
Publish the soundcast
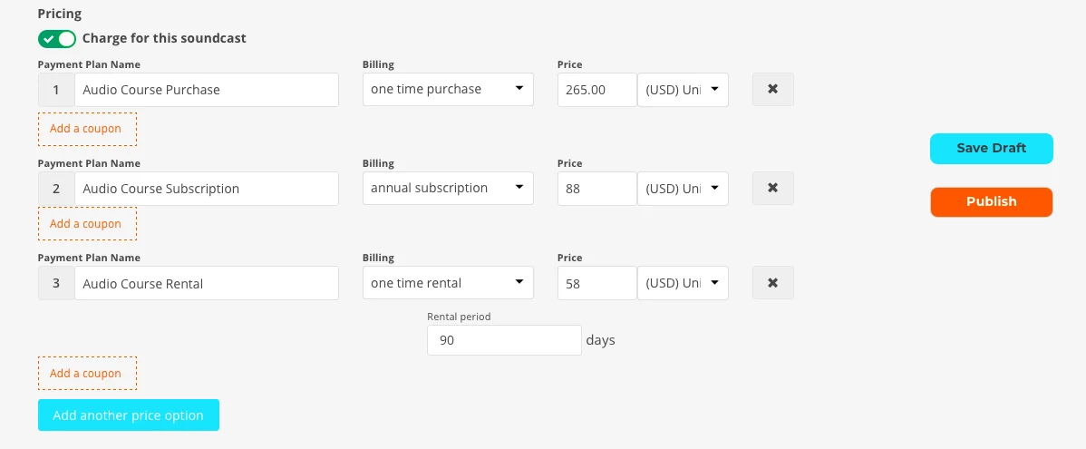click(991, 201)
